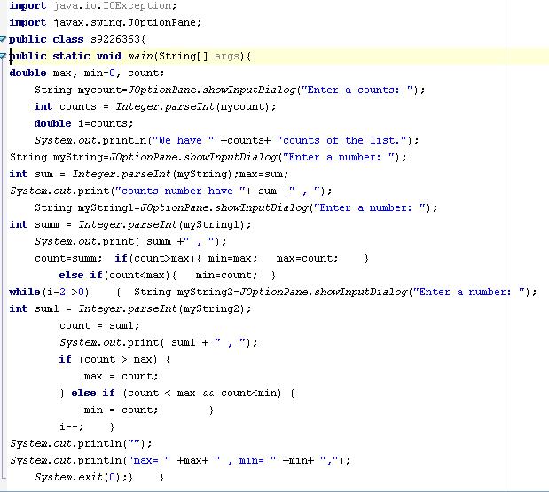Click the 'double max, min=0, count;' line
The image size is (549, 492).
87,73
